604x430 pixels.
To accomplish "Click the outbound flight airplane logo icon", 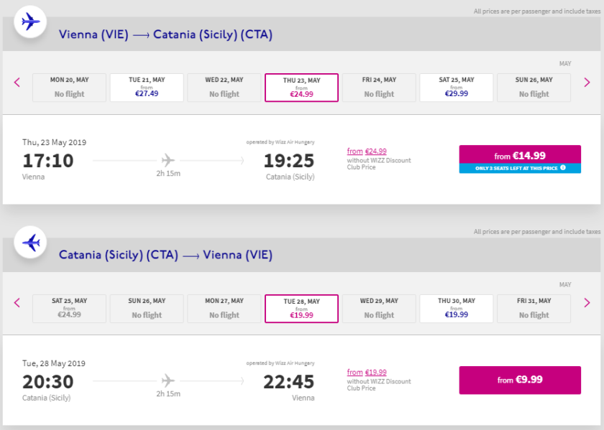I will 30,22.
